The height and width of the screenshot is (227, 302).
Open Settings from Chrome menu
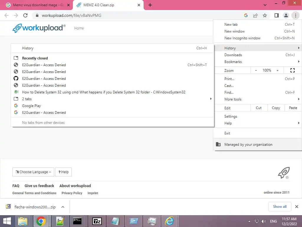[258, 116]
